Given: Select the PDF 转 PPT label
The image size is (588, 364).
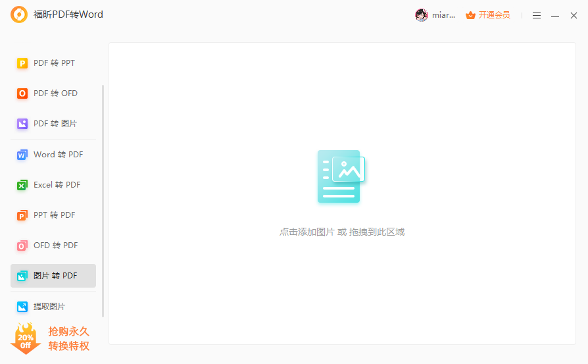Looking at the screenshot, I should tap(54, 63).
